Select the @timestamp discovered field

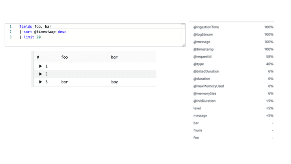click(x=203, y=49)
